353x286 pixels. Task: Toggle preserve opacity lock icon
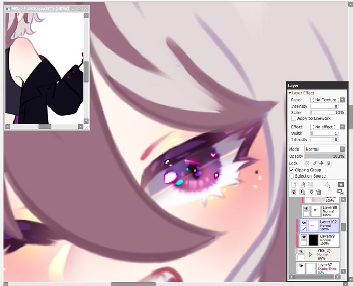[307, 163]
